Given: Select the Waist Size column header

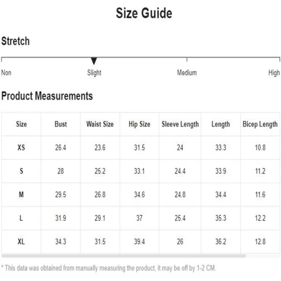Looking at the screenshot, I should pos(100,124).
